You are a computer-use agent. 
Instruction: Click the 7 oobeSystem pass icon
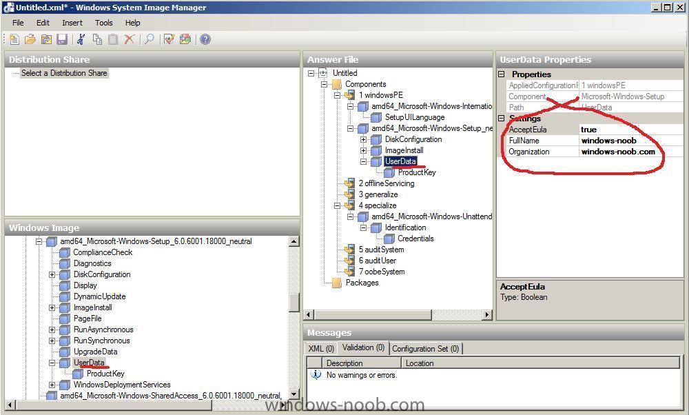[350, 272]
